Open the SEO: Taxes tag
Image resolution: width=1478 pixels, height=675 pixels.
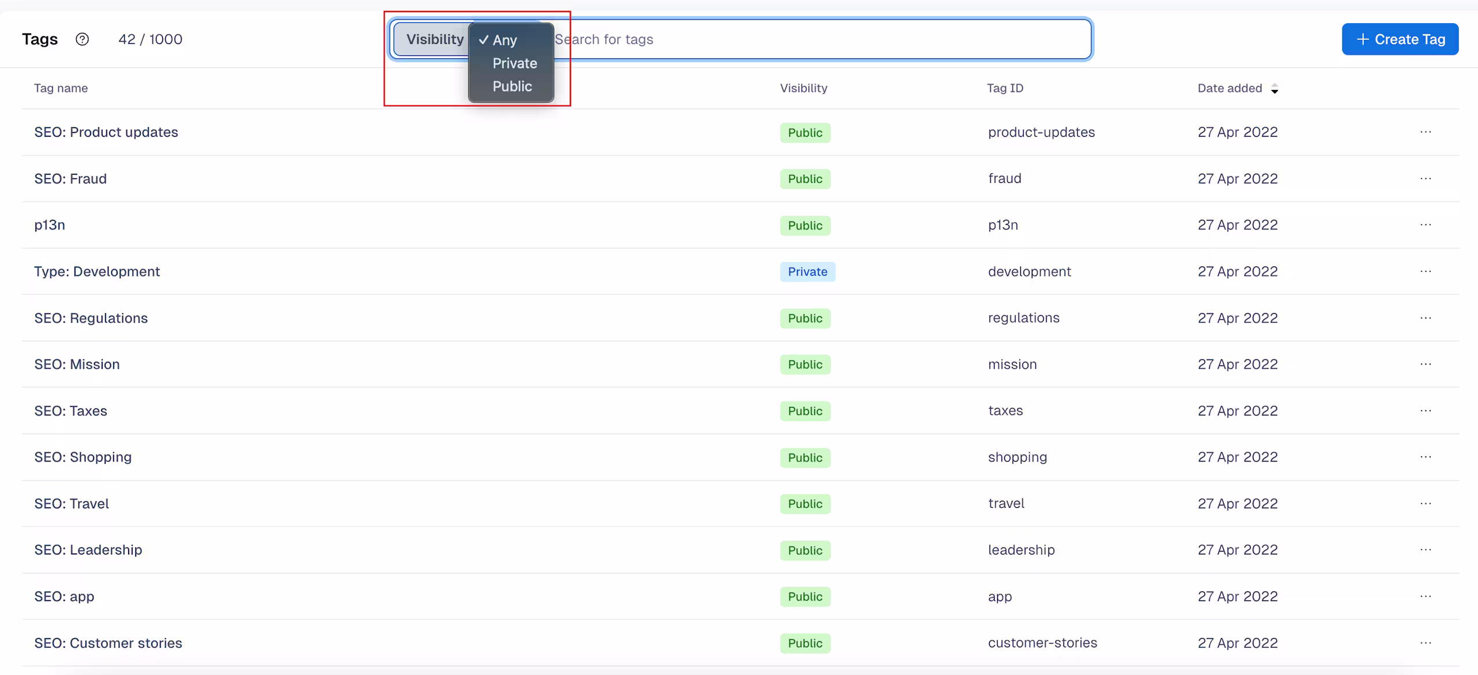[70, 411]
